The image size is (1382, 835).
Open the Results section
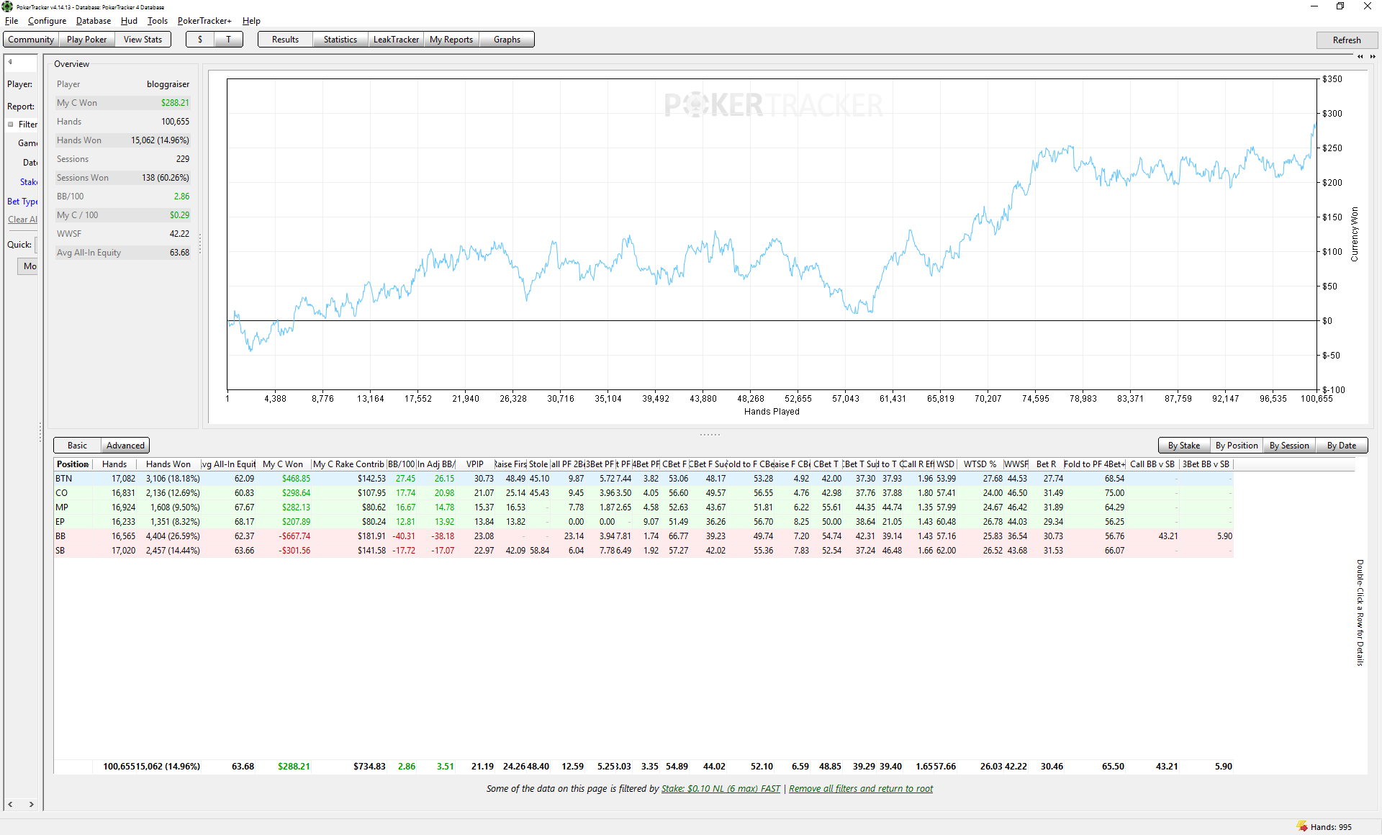[285, 40]
